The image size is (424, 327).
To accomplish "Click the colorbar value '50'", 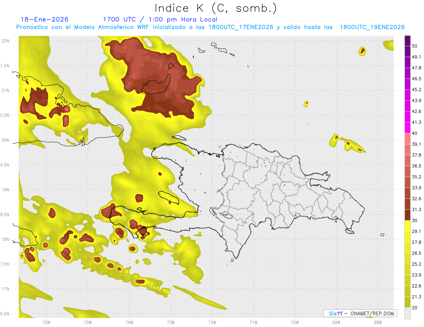I will pyautogui.click(x=415, y=46).
